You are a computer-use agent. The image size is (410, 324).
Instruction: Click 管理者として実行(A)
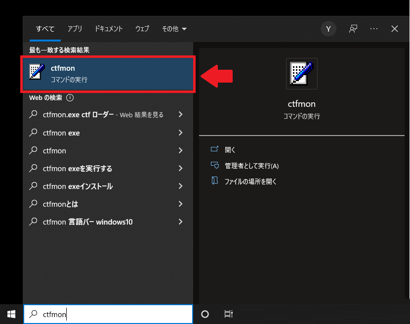[x=252, y=166]
